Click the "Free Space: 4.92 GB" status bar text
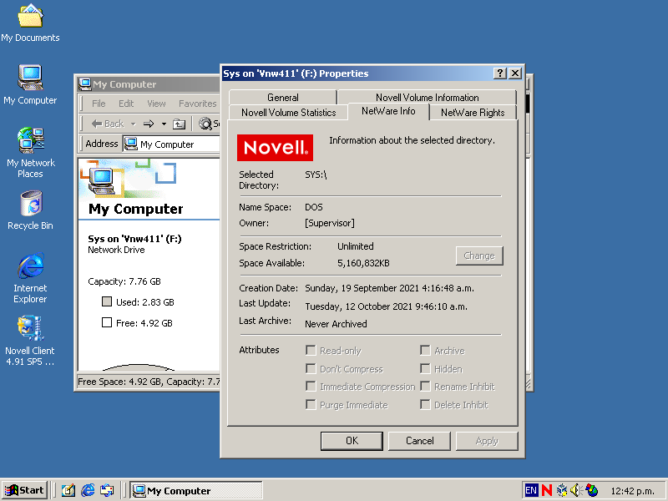 [x=119, y=382]
